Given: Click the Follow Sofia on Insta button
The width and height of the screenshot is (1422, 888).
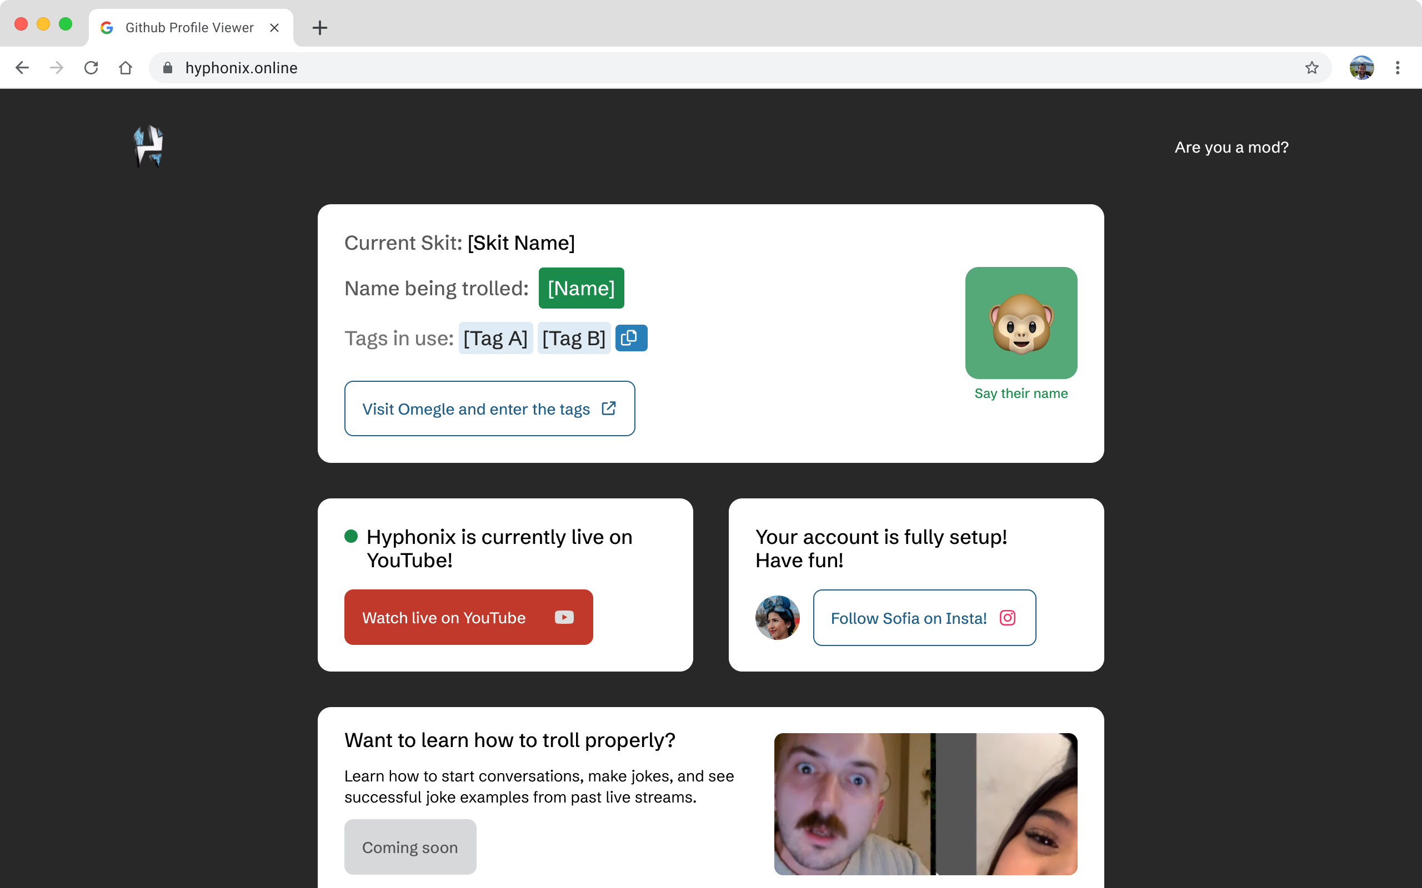Looking at the screenshot, I should click(x=923, y=617).
